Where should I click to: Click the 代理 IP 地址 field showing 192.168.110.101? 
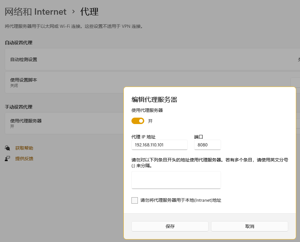coord(159,145)
